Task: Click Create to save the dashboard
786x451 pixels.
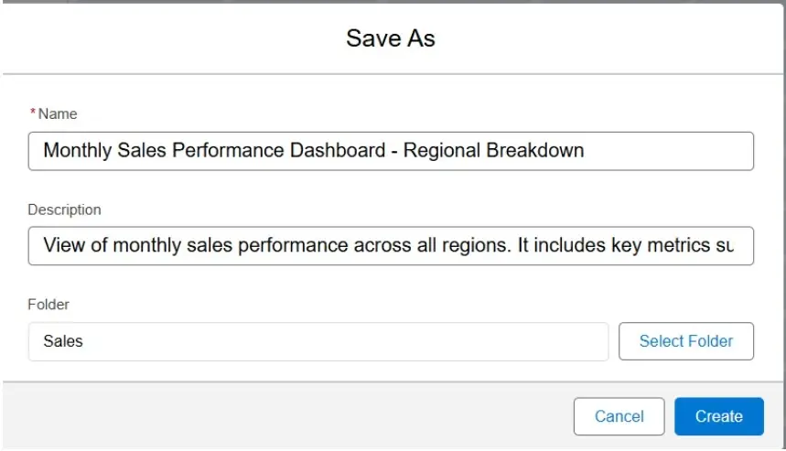Action: tap(718, 416)
